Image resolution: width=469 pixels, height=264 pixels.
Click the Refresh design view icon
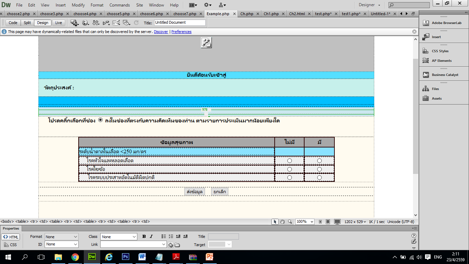click(x=136, y=23)
